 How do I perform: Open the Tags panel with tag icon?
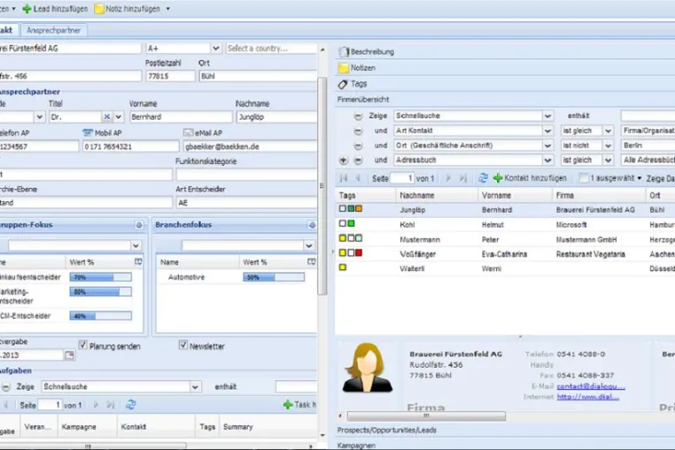(343, 84)
